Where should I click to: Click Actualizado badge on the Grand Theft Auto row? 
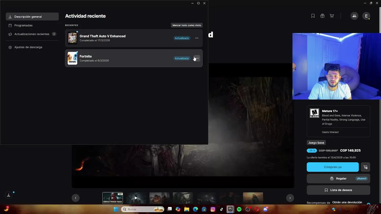click(x=182, y=38)
